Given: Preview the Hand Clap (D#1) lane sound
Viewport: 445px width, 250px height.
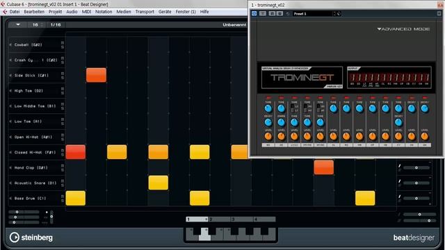Looking at the screenshot, I should tap(10, 167).
